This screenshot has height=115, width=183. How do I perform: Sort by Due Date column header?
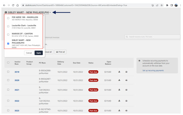[76, 63]
